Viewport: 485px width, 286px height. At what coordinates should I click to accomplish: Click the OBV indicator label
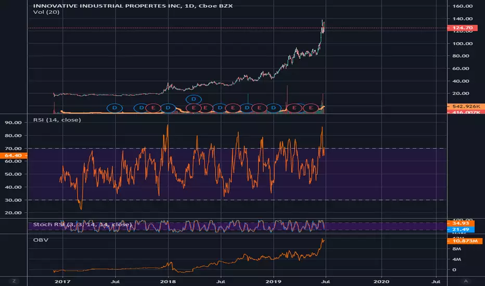coord(41,240)
